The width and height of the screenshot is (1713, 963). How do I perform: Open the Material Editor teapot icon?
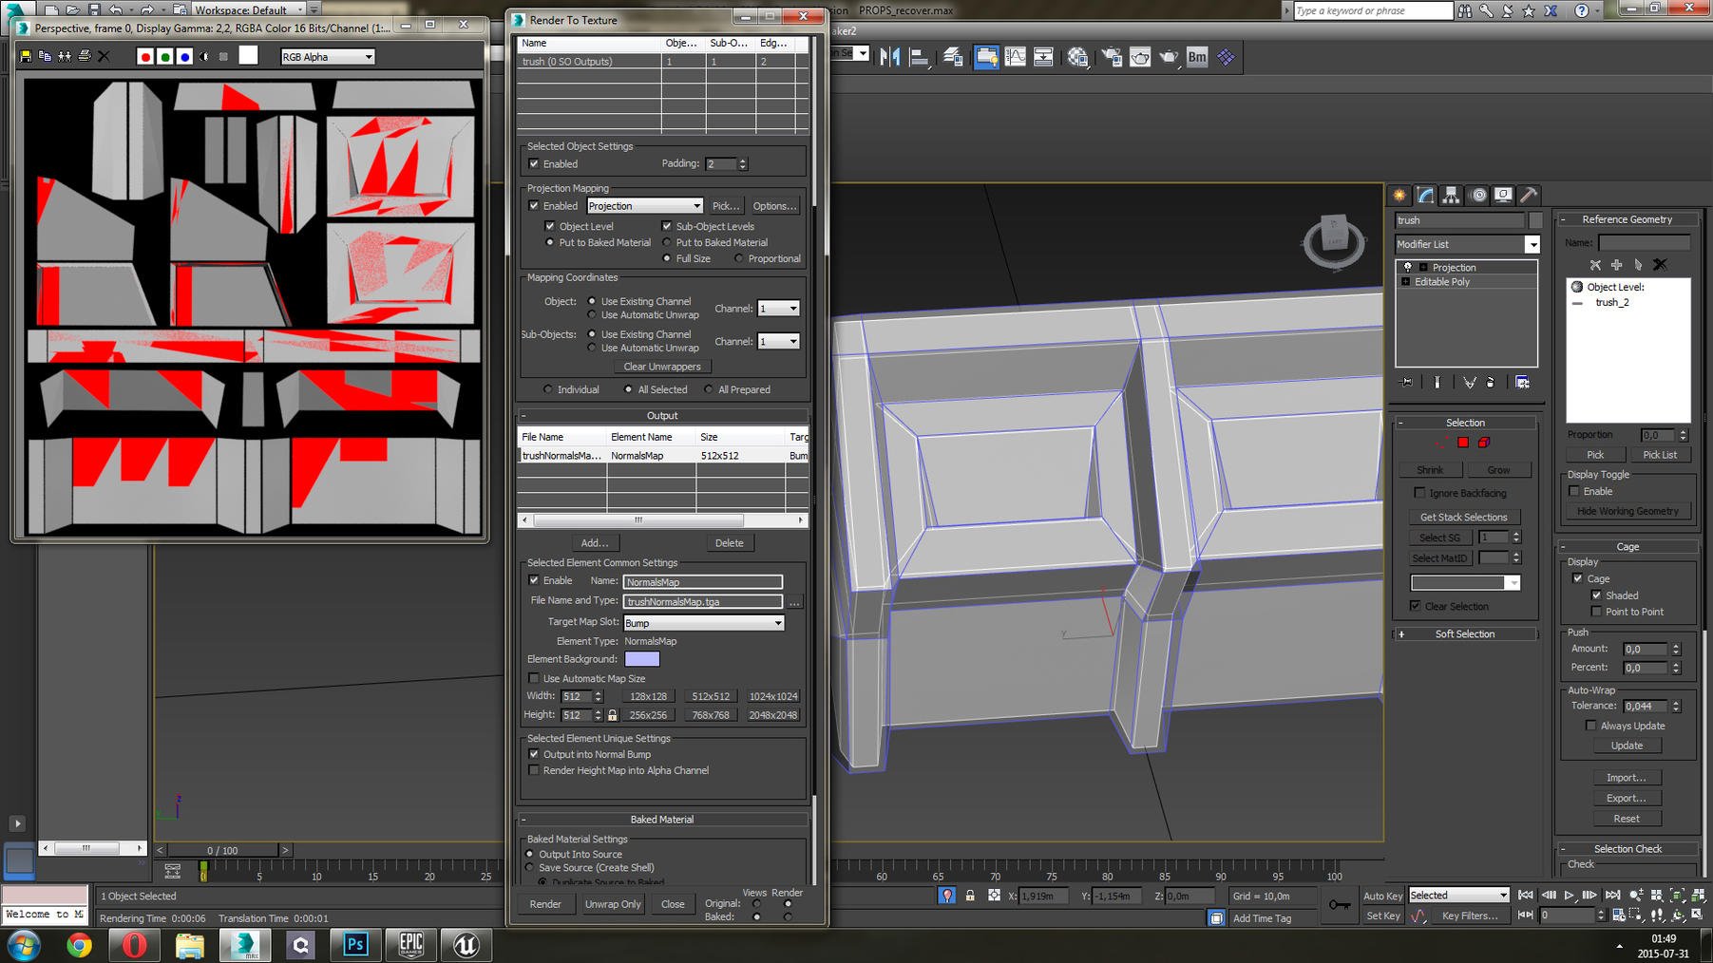point(1140,57)
